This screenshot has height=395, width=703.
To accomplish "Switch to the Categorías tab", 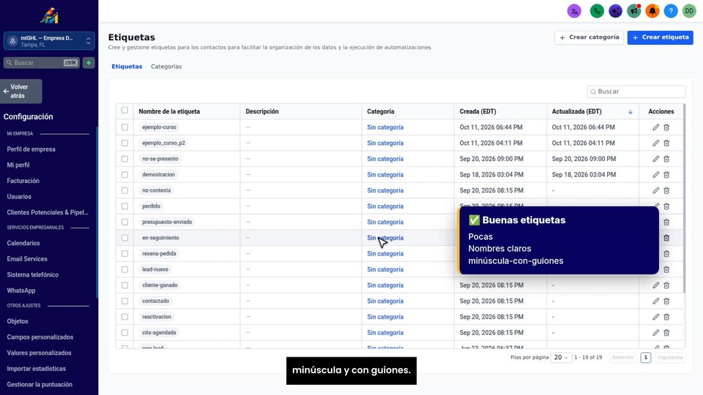I will (x=166, y=66).
